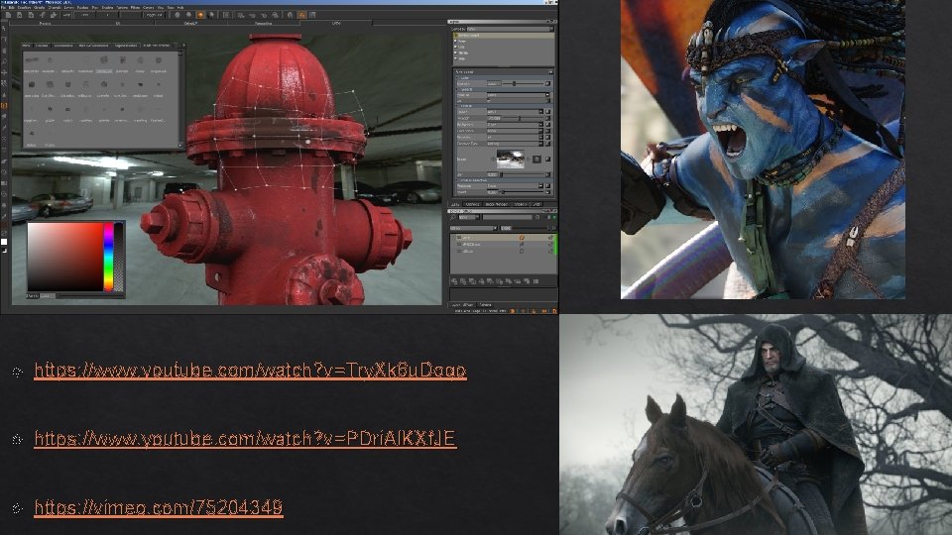Click the blue Avatar character image

pyautogui.click(x=763, y=150)
